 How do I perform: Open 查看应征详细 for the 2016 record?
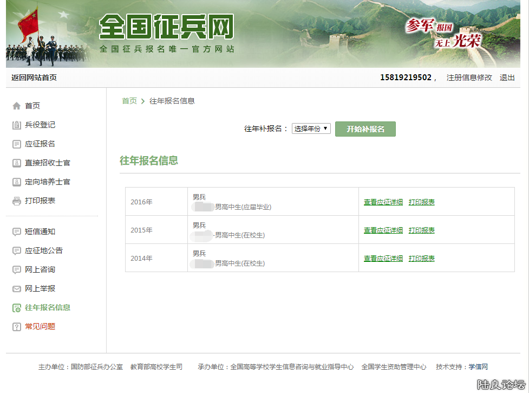coord(382,201)
